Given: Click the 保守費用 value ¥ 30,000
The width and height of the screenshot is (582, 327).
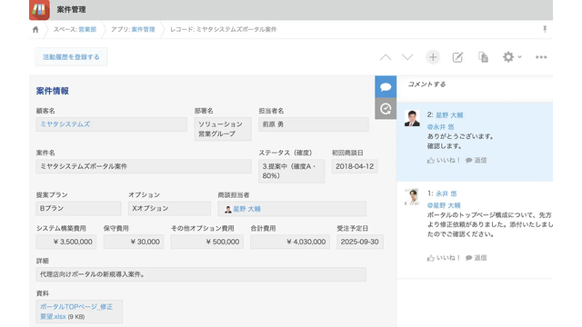Looking at the screenshot, I should click(134, 242).
